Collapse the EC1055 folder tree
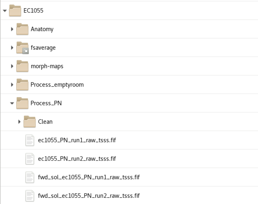The image size is (258, 204). 4,11
